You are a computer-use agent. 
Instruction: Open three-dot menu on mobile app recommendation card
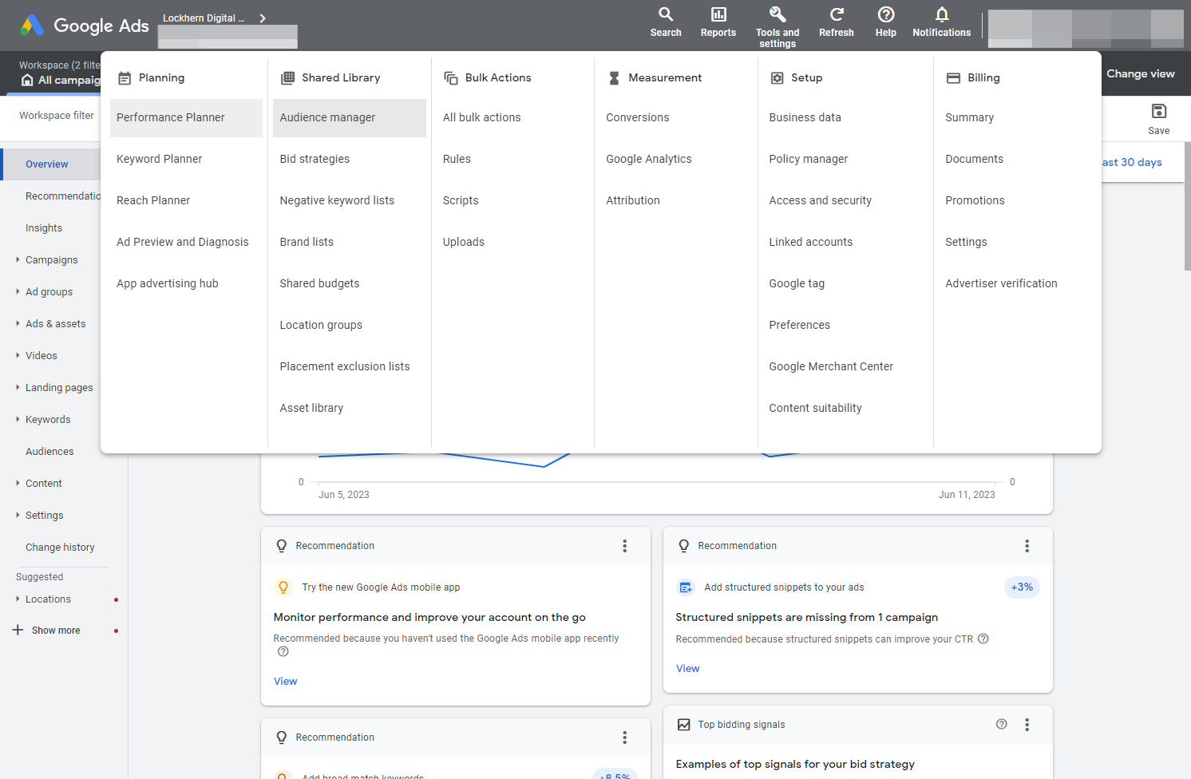tap(625, 546)
